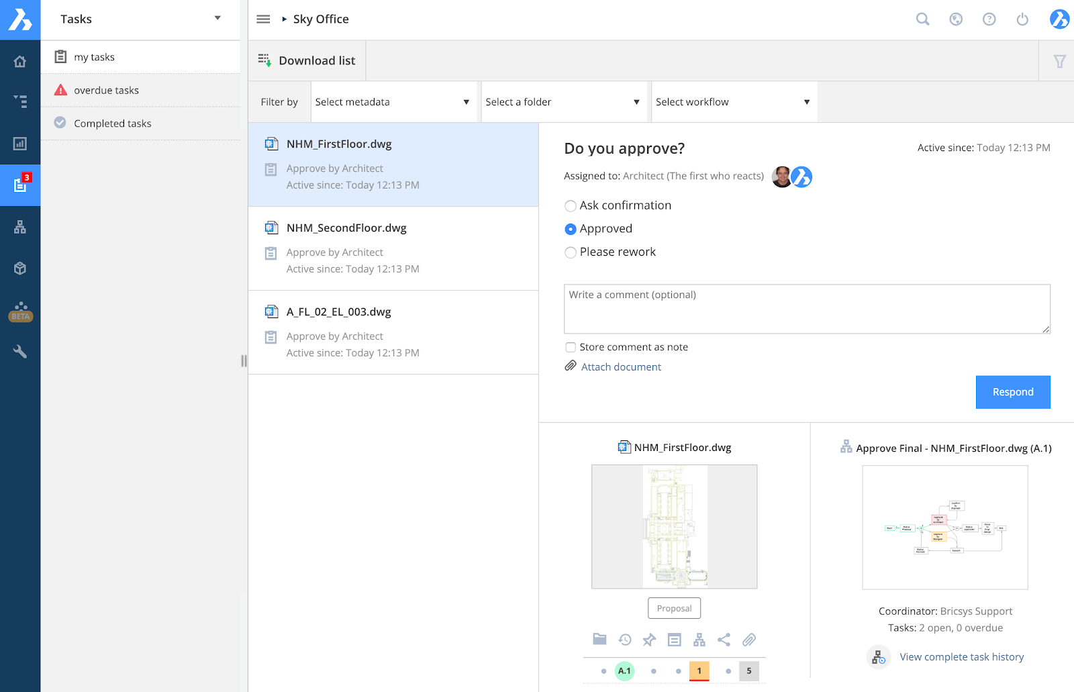This screenshot has width=1074, height=692.
Task: Open the home icon in left sidebar
Action: click(x=20, y=62)
